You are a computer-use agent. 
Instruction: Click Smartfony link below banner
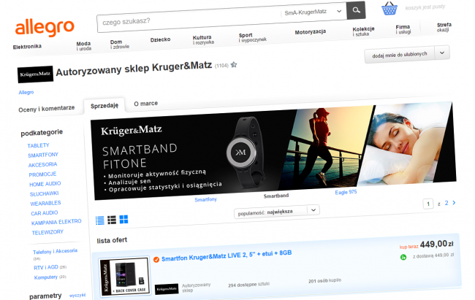(205, 199)
